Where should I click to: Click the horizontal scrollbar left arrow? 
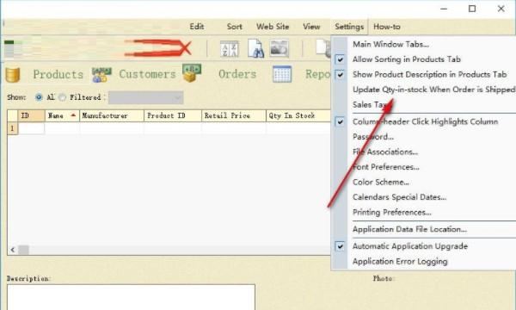[13, 250]
